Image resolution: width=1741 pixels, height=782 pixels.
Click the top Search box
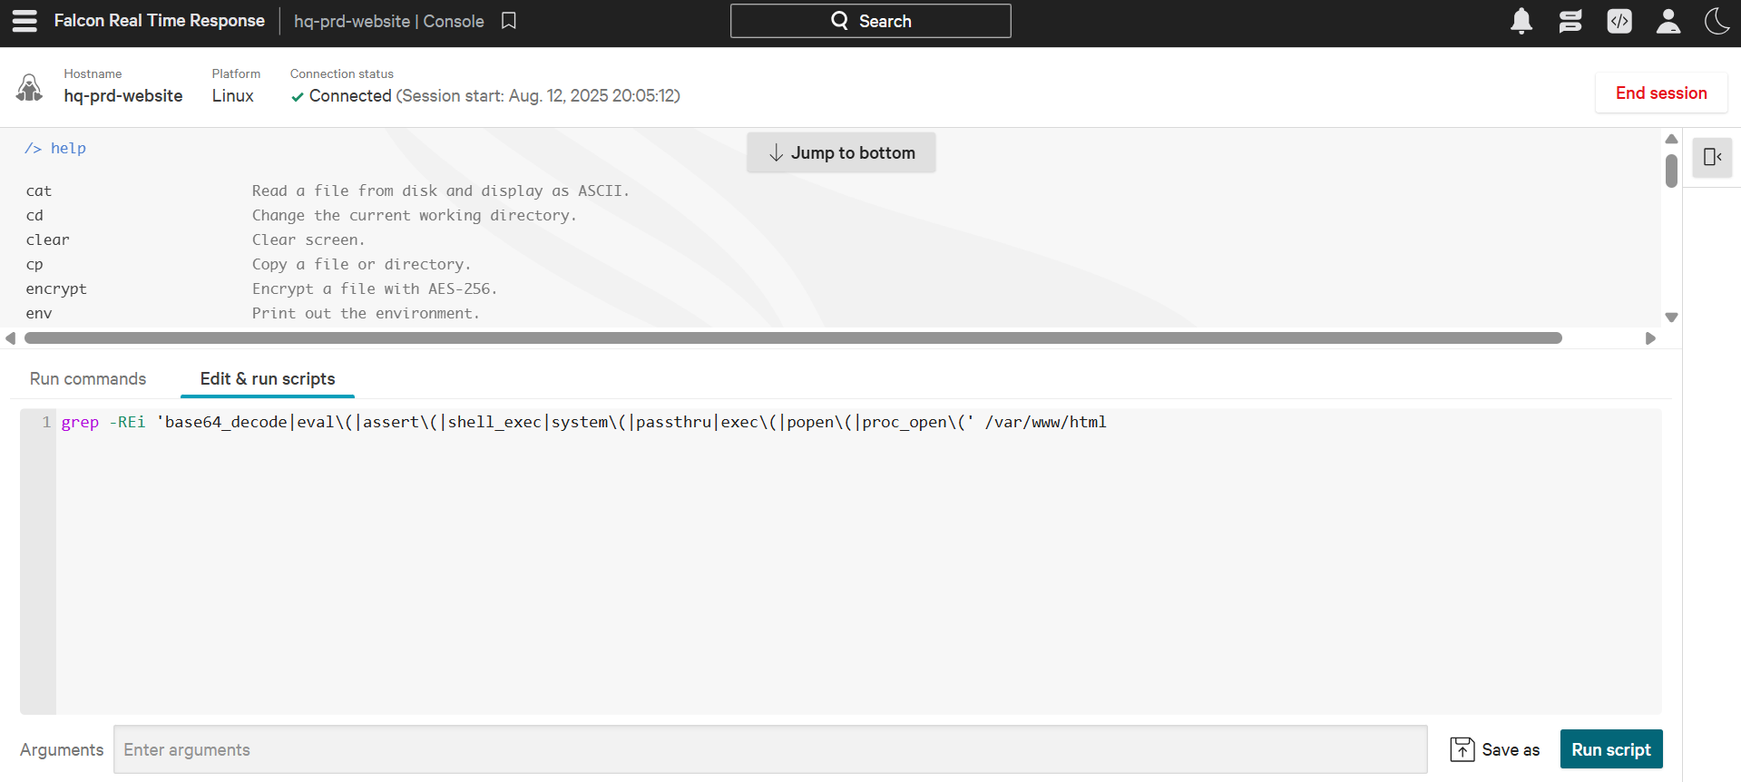point(870,21)
